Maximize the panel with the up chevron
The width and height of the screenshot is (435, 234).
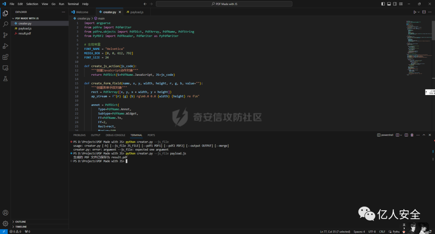424,135
